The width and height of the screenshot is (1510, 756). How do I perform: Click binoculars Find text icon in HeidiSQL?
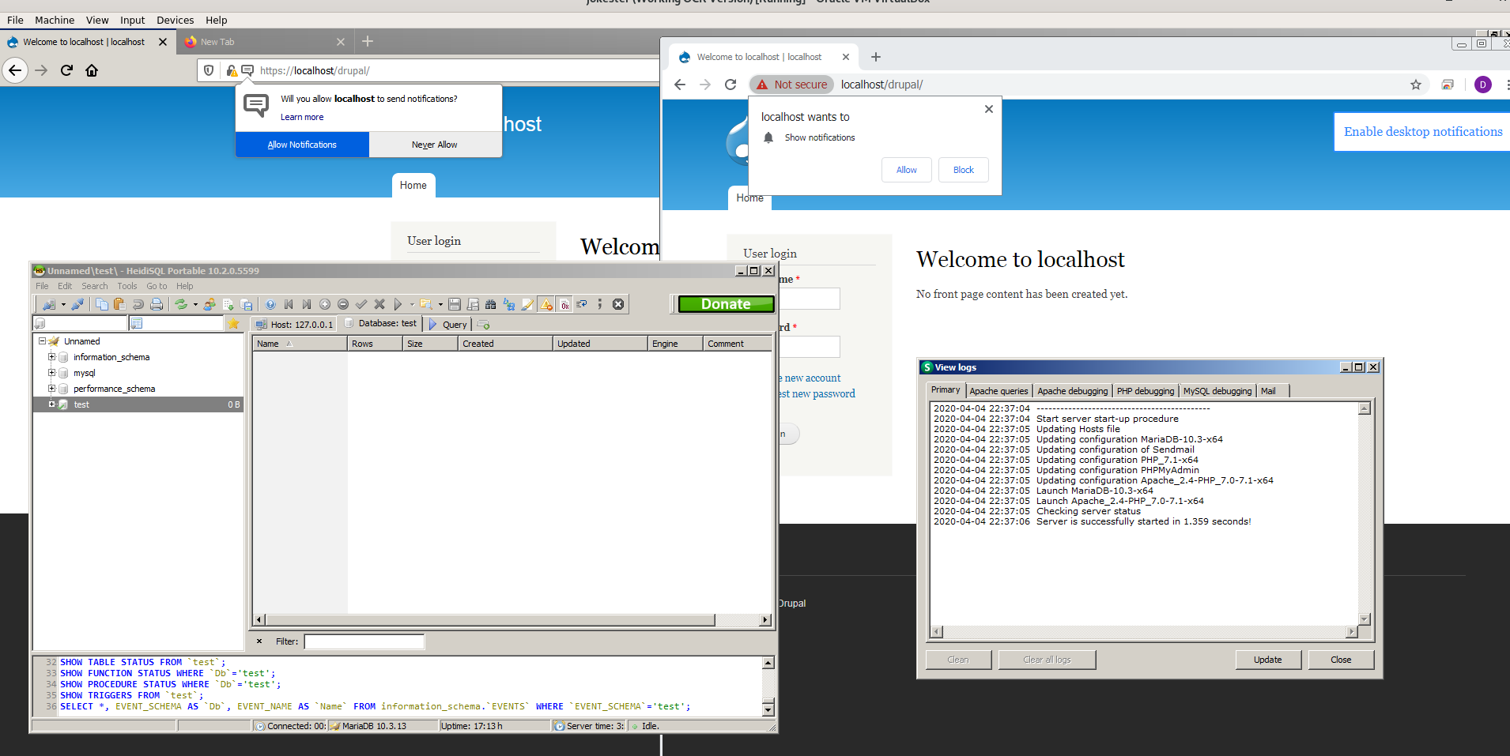pos(491,304)
